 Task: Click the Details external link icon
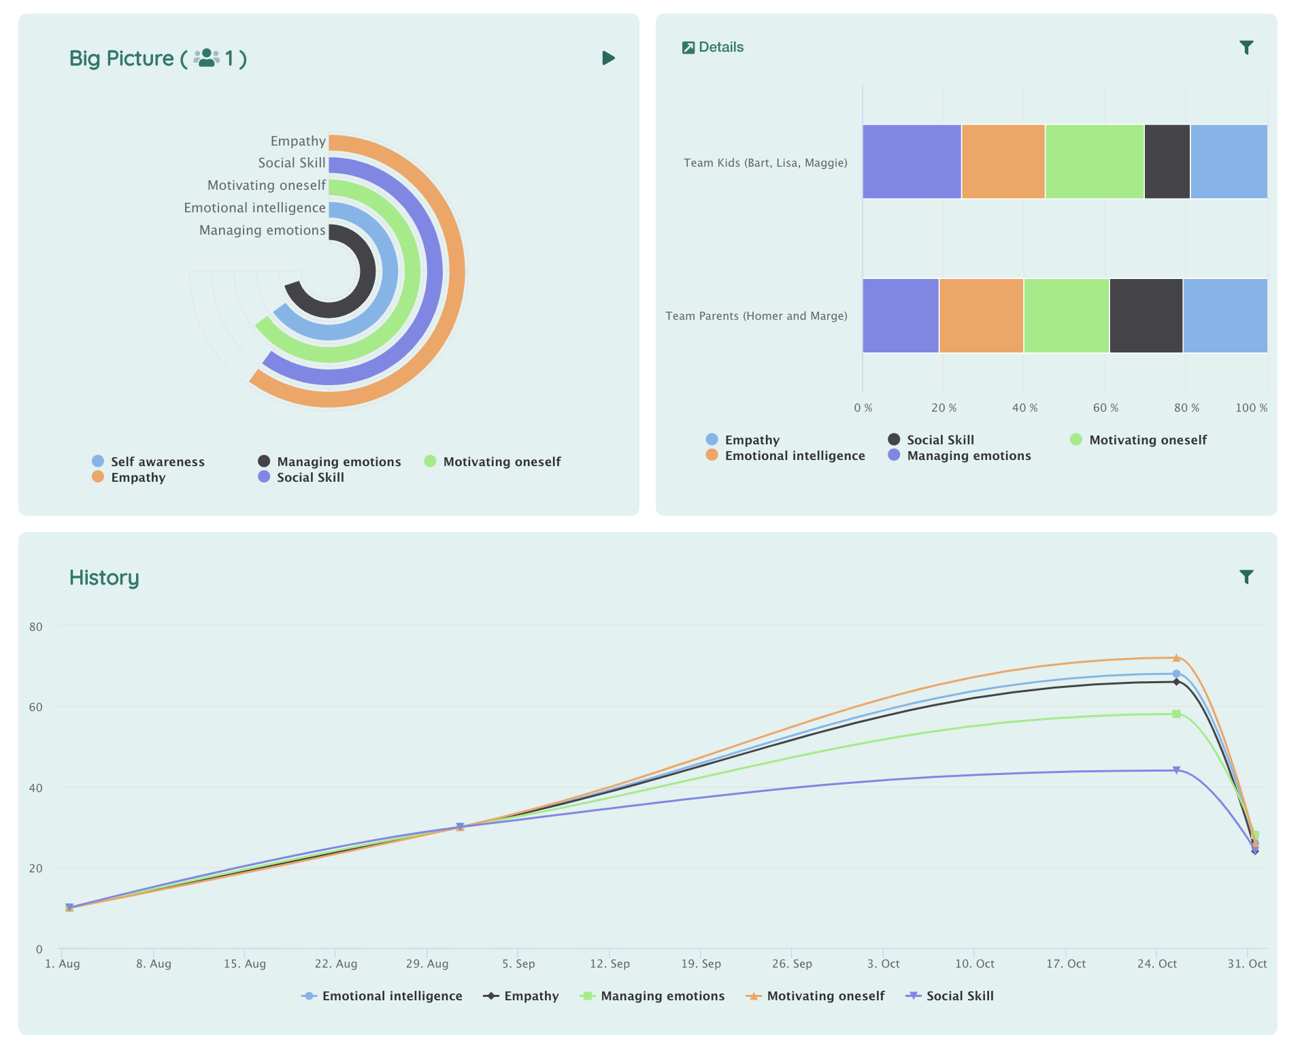[688, 47]
